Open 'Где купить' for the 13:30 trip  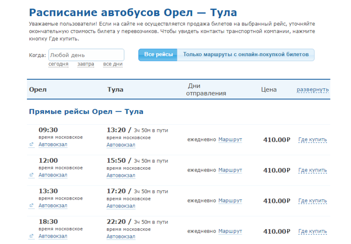point(312,200)
